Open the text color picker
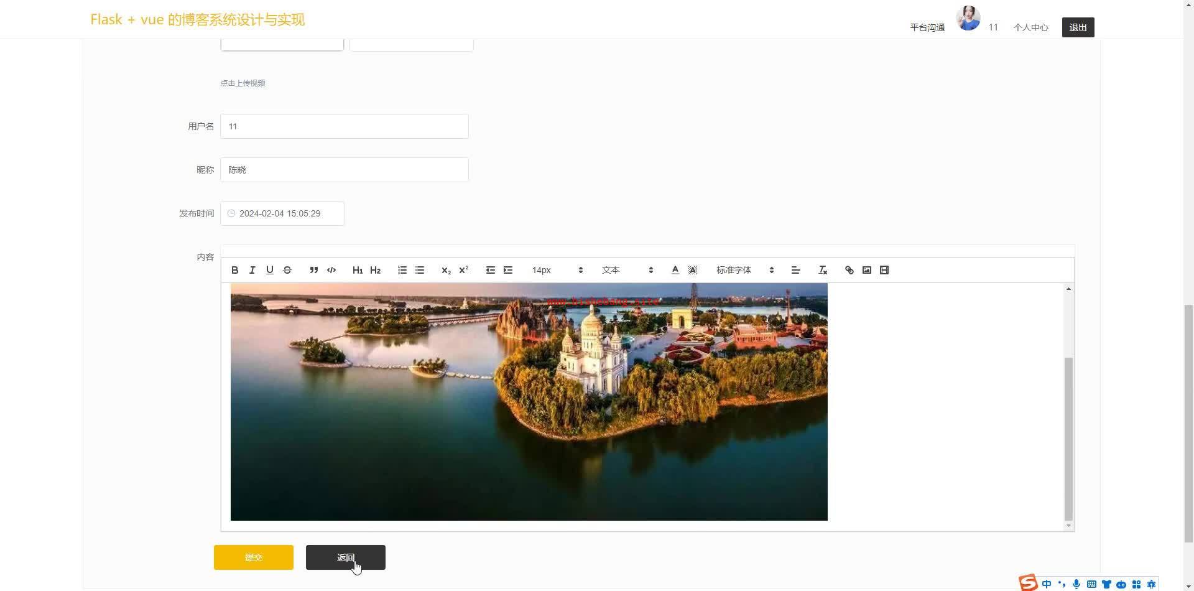The height and width of the screenshot is (591, 1194). tap(675, 270)
